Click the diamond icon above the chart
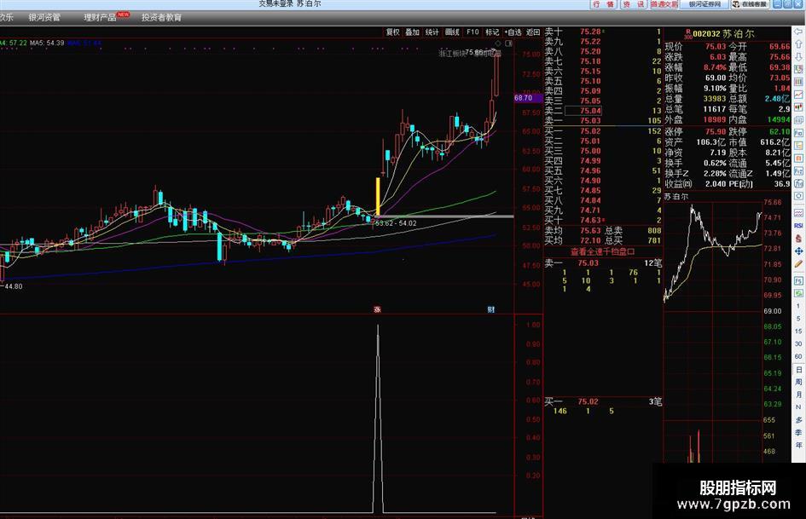Viewport: 806px width, 519px height. (497, 43)
